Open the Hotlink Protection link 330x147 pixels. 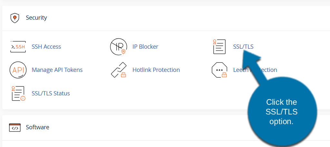click(x=156, y=70)
